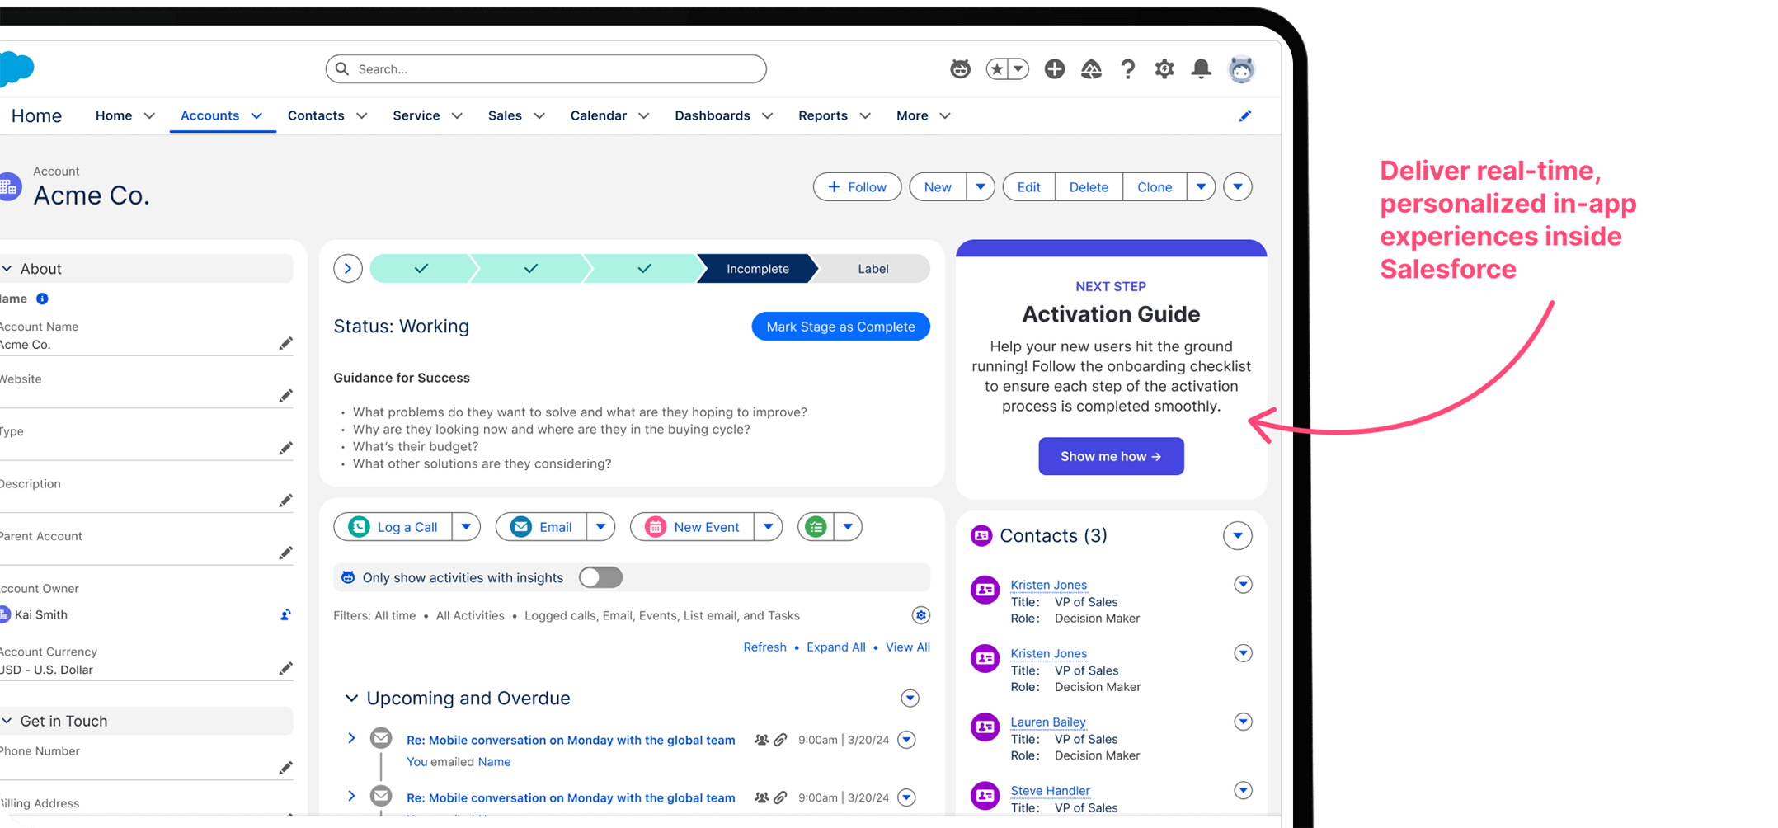
Task: Select the Accounts navigation tab
Action: [x=209, y=115]
